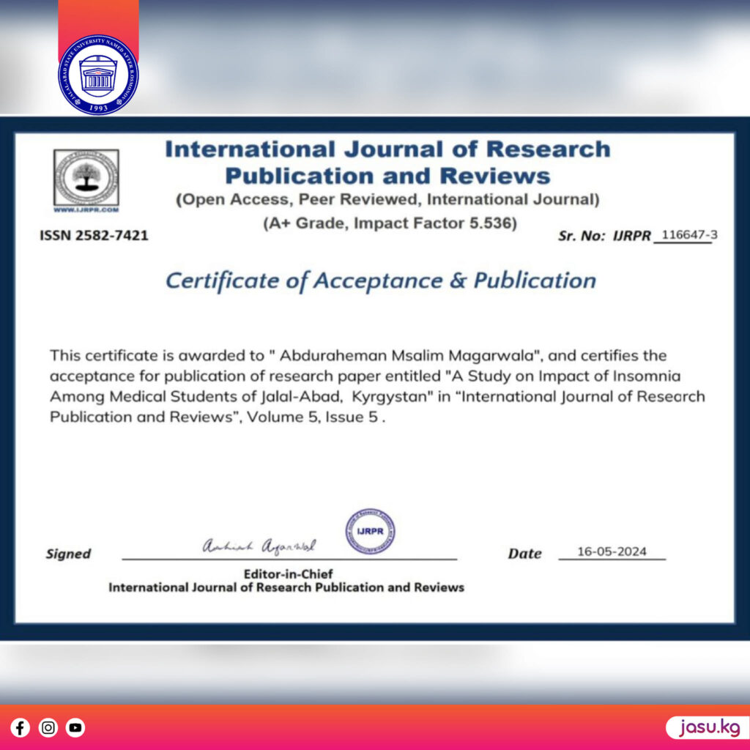Click the date 16-05-2024
Image resolution: width=750 pixels, height=750 pixels.
point(612,552)
